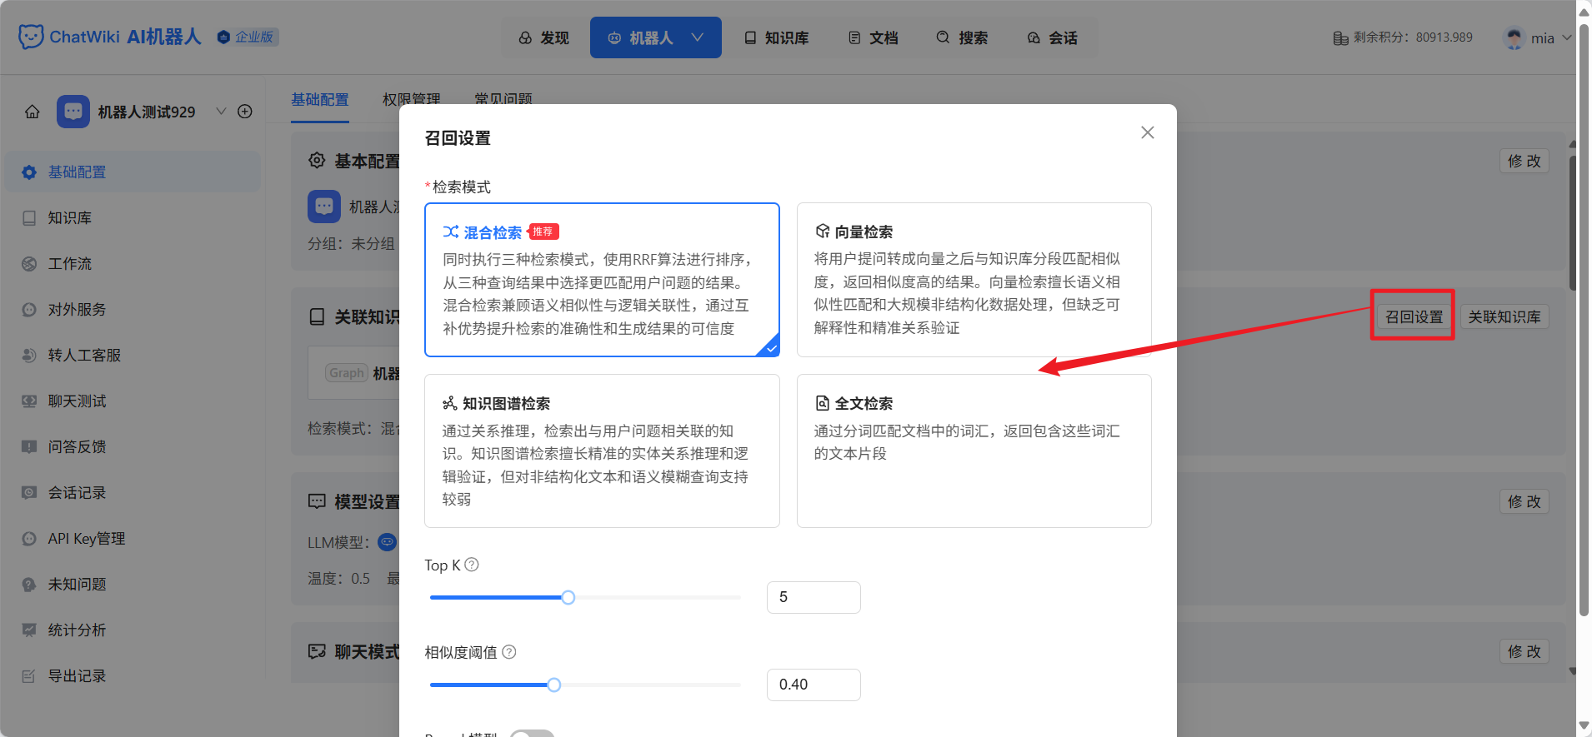Screen dimensions: 1592x737
Task: Open the mia user account menu
Action: tap(1538, 37)
